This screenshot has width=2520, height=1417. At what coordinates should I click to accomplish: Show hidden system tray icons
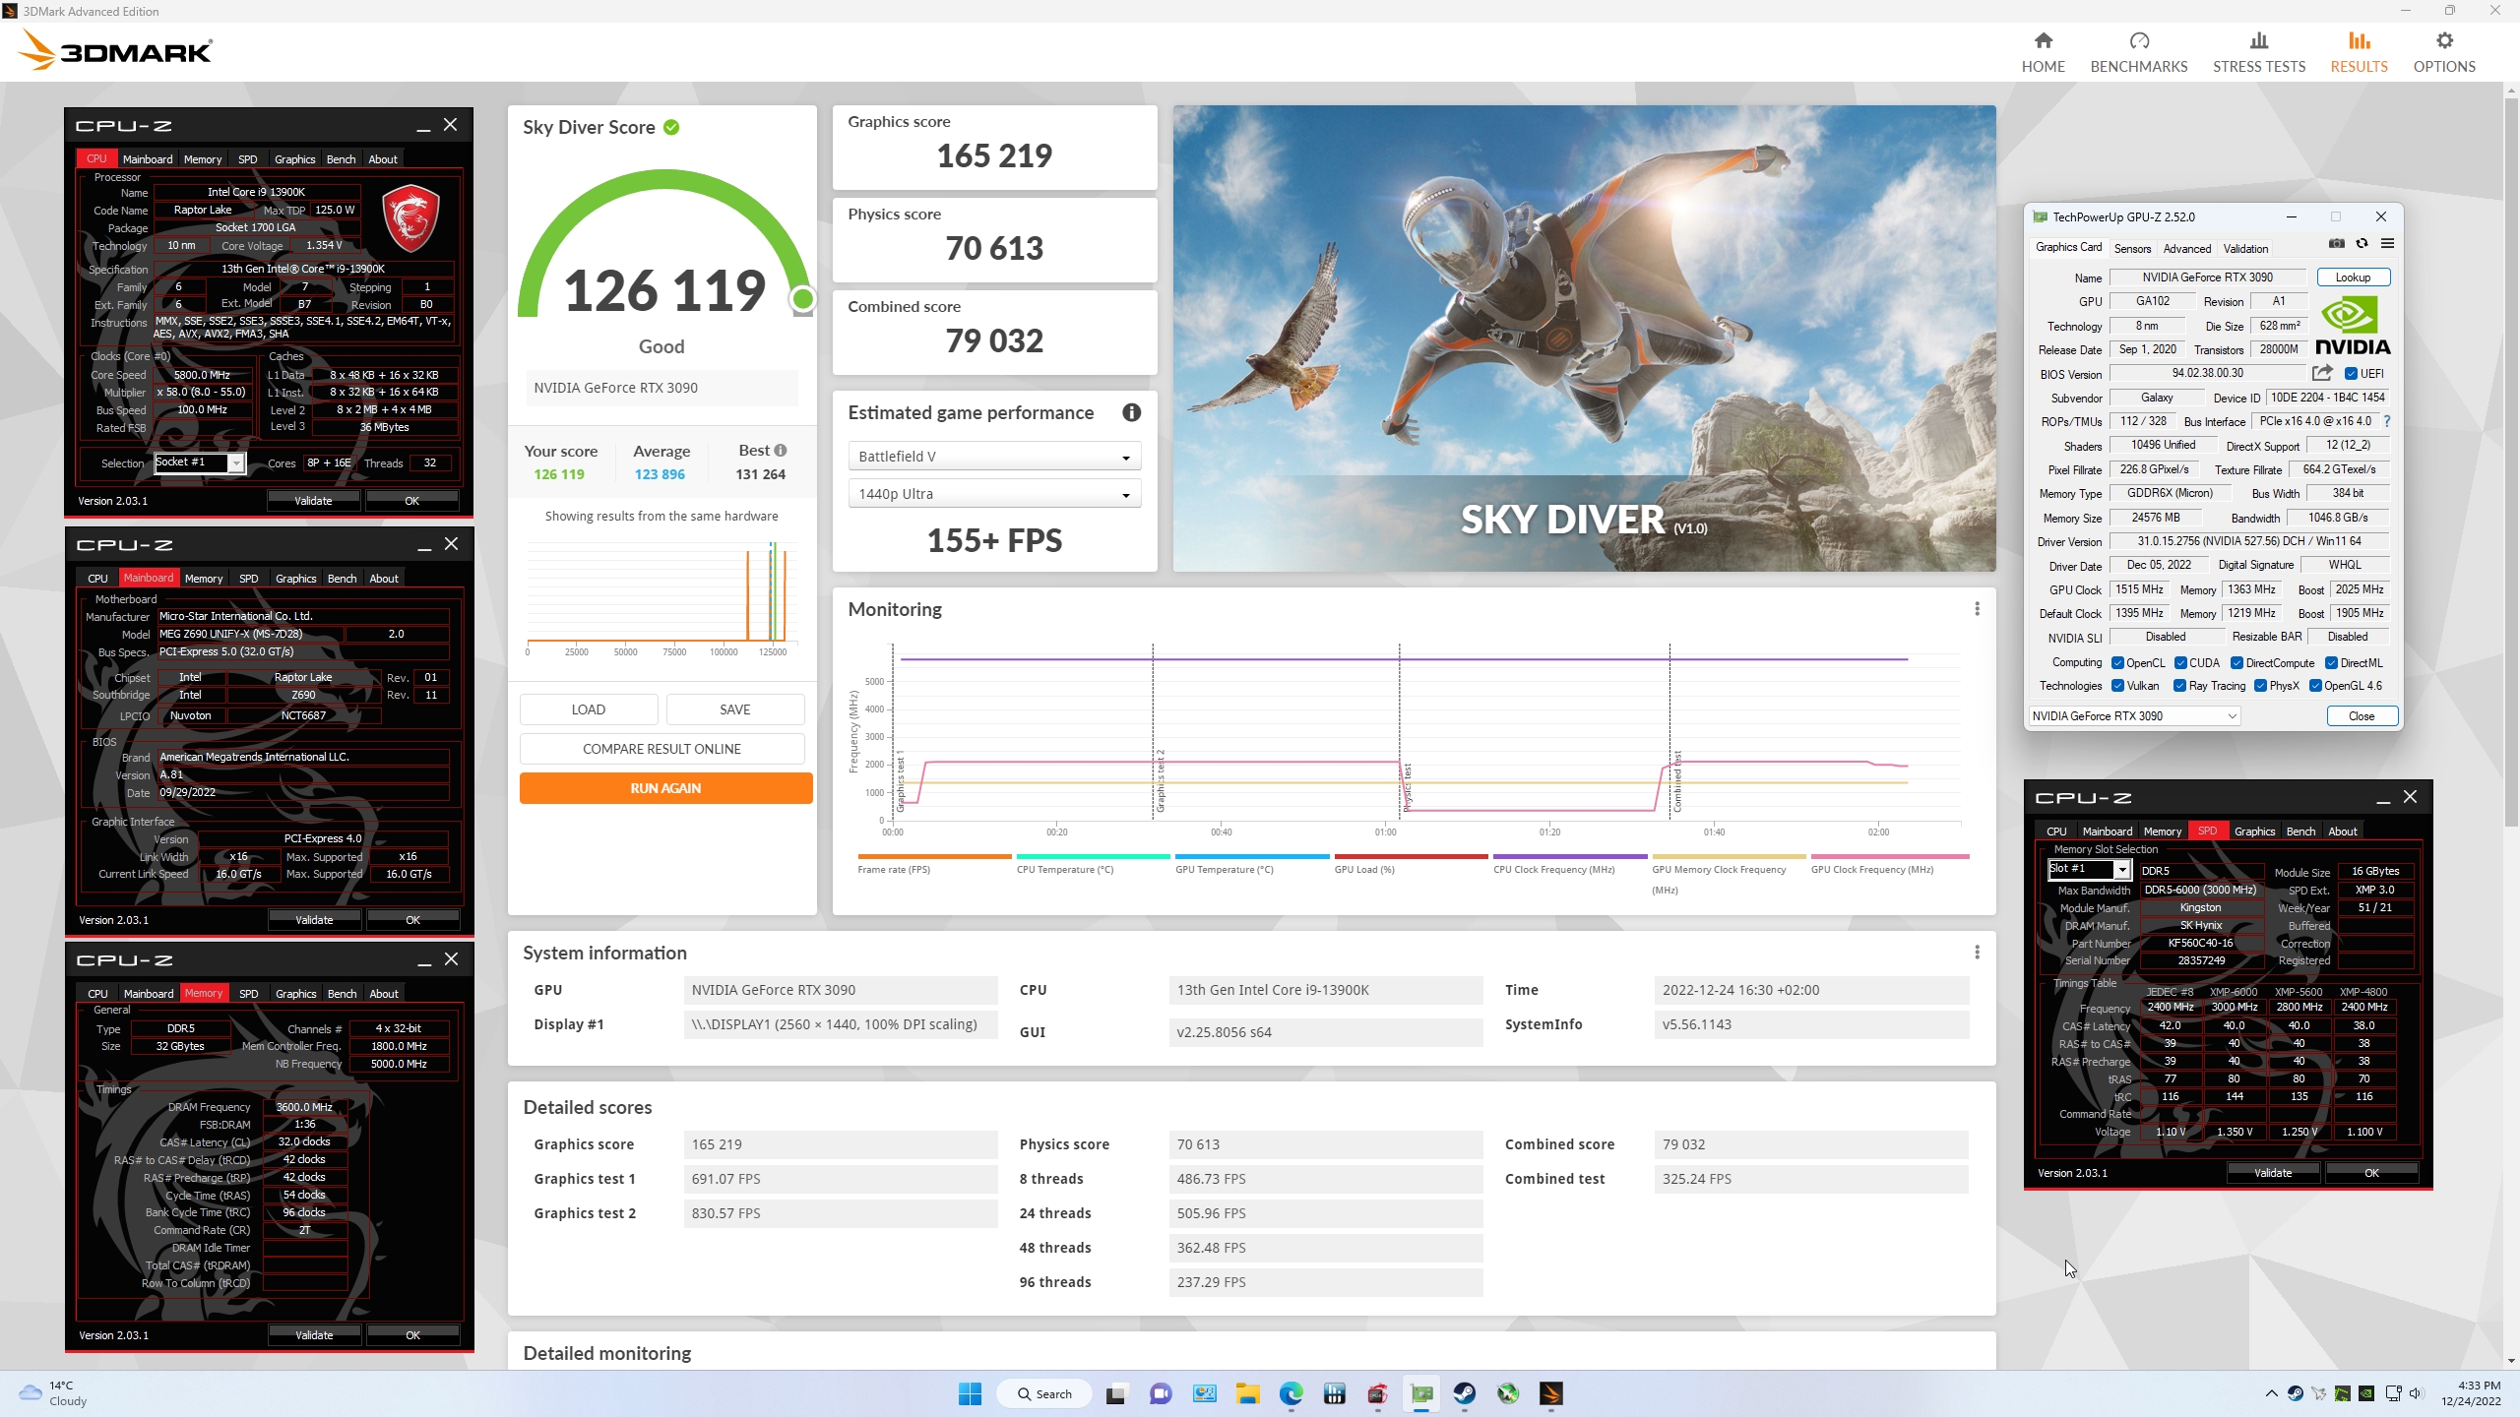(x=2271, y=1393)
